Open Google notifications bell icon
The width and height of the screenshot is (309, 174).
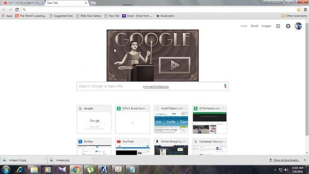pos(288,26)
